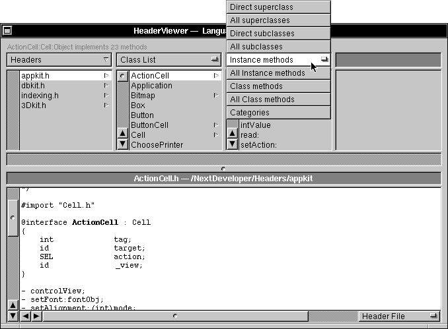The height and width of the screenshot is (329, 448).
Task: Select ChoosePrinter class
Action: [x=175, y=145]
